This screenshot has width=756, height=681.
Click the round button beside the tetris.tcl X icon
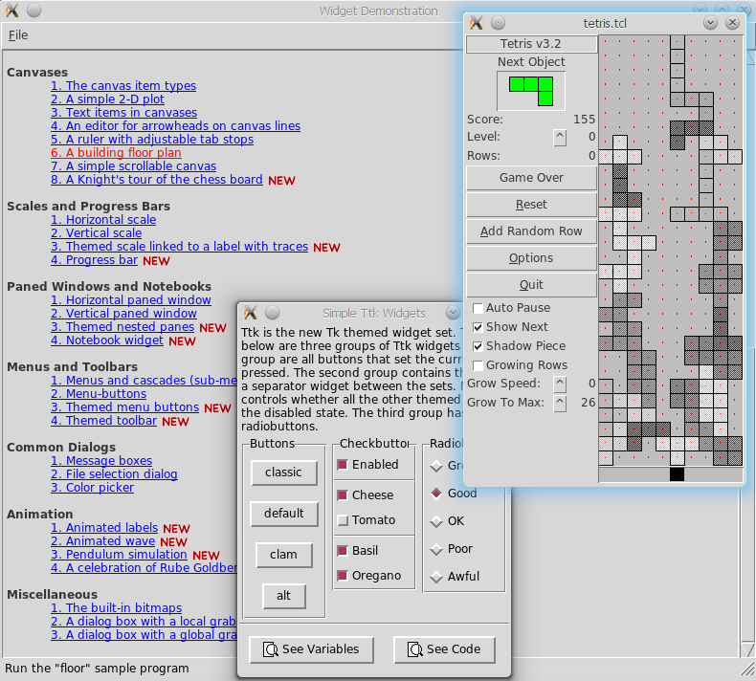pyautogui.click(x=498, y=23)
